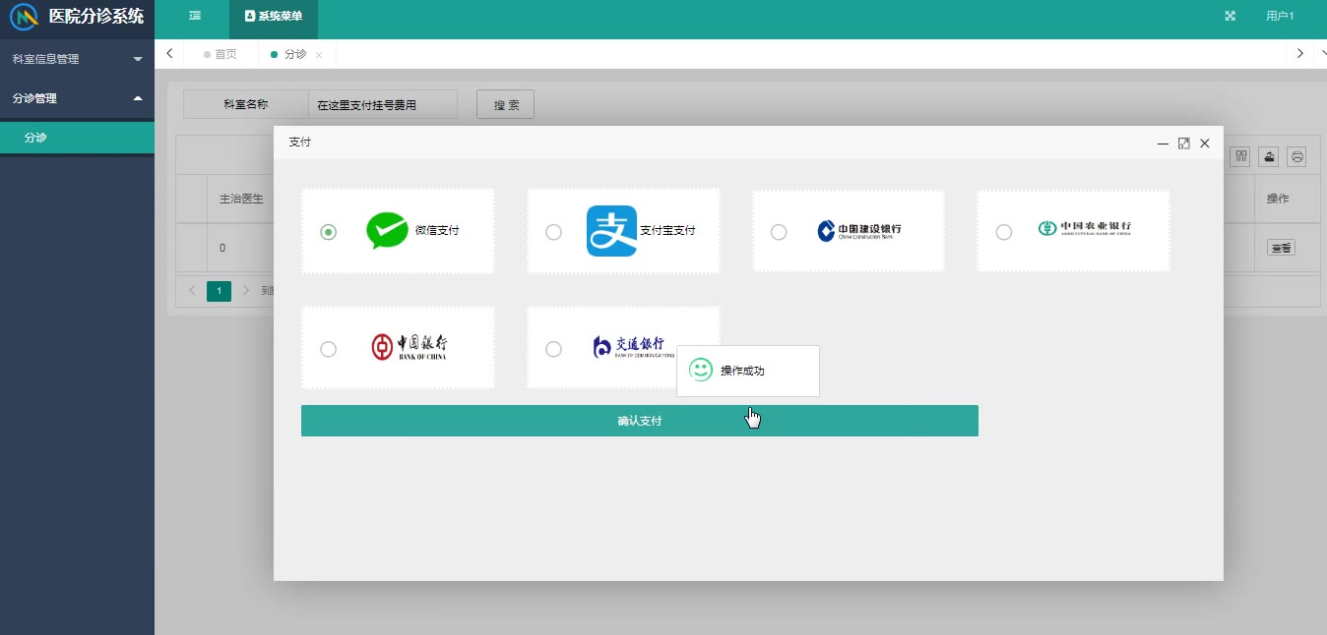
Task: Click the 操作成功 message text
Action: tap(742, 371)
